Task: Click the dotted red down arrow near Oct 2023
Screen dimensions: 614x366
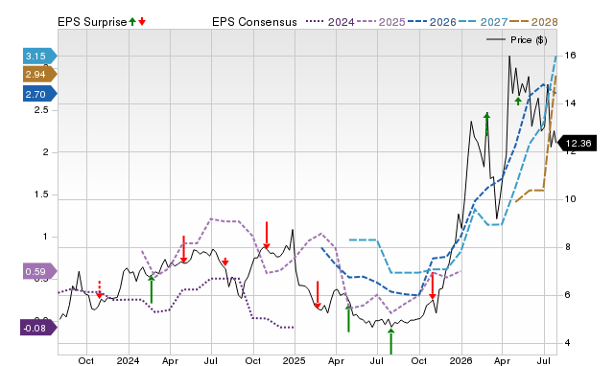Action: [x=100, y=289]
